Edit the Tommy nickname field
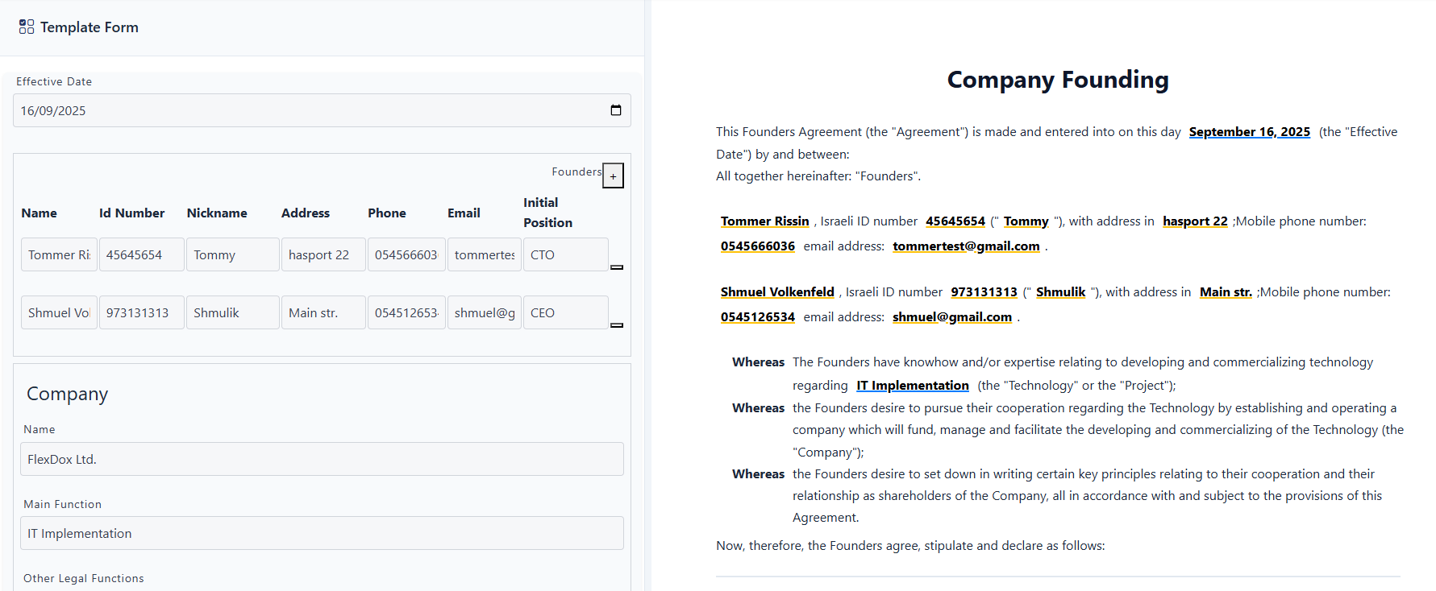The image size is (1436, 591). 232,254
